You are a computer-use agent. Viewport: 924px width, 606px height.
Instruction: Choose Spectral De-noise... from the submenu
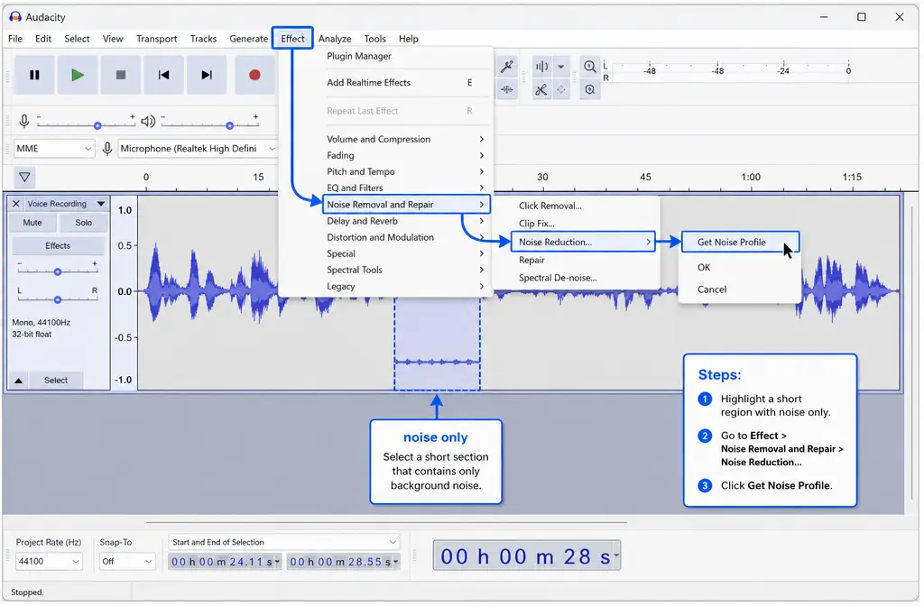tap(558, 278)
